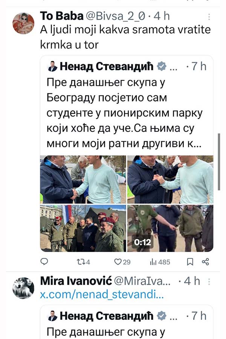
Task: Open the x.com/nenad_stevandi… link
Action: click(102, 295)
